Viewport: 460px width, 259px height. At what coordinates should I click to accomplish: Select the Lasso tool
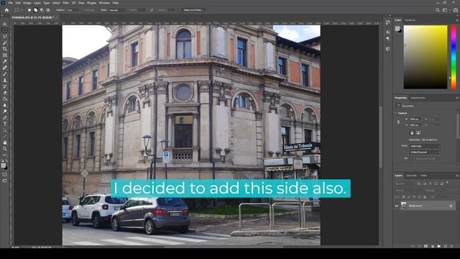pyautogui.click(x=5, y=37)
